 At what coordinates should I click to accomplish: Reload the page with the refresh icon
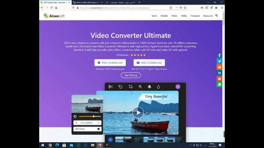[x=52, y=8]
